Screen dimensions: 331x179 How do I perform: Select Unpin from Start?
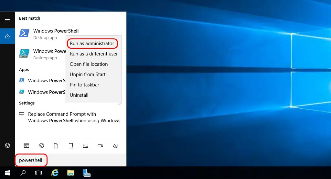[88, 75]
